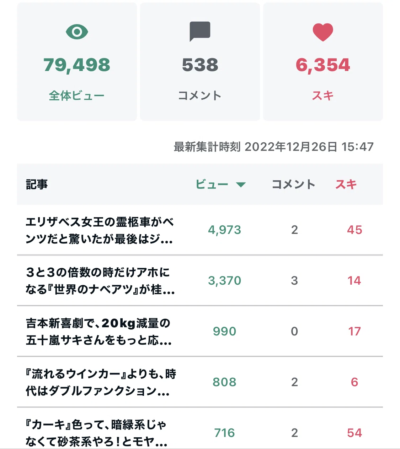Click the red heart likes icon

(x=323, y=32)
